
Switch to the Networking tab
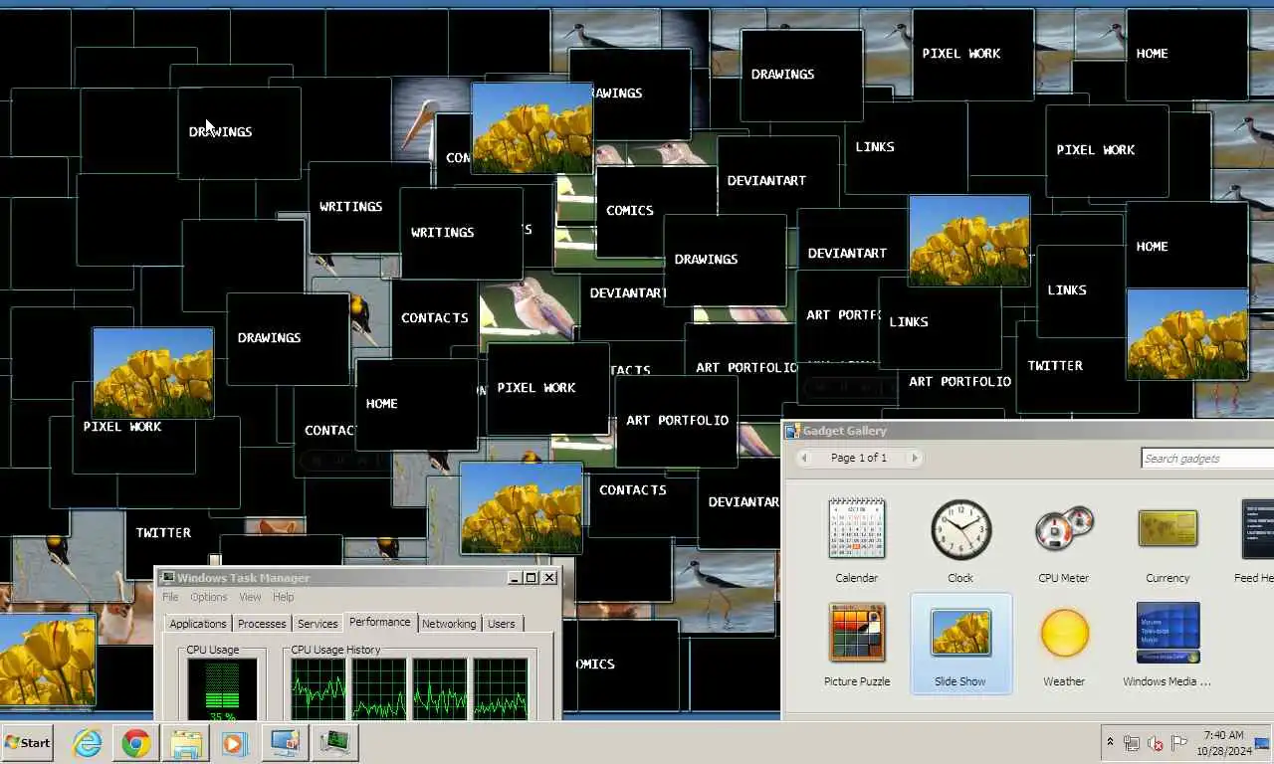pos(449,624)
